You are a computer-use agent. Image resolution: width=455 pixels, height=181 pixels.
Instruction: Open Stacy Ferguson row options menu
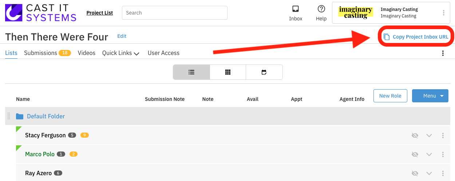tap(443, 135)
